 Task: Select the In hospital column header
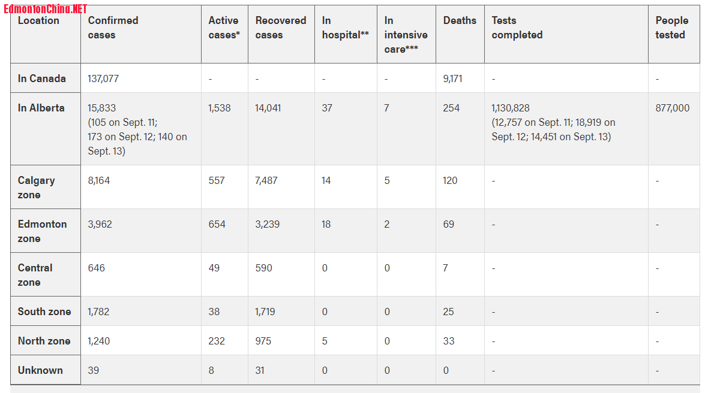(345, 28)
